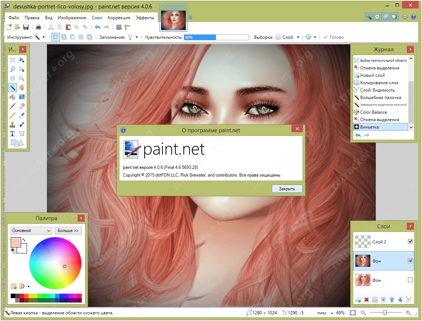This screenshot has height=321, width=422.
Task: Click the Больше >> button in Palette
Action: point(68,230)
